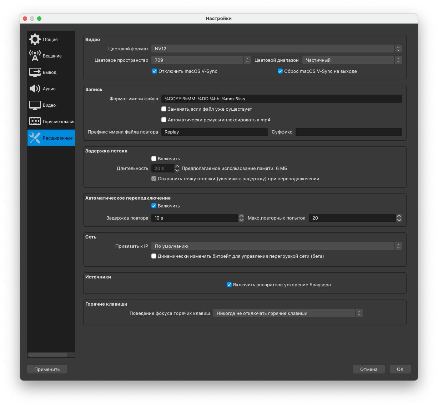Disable auto-reconnect Включить checkbox

coord(154,206)
